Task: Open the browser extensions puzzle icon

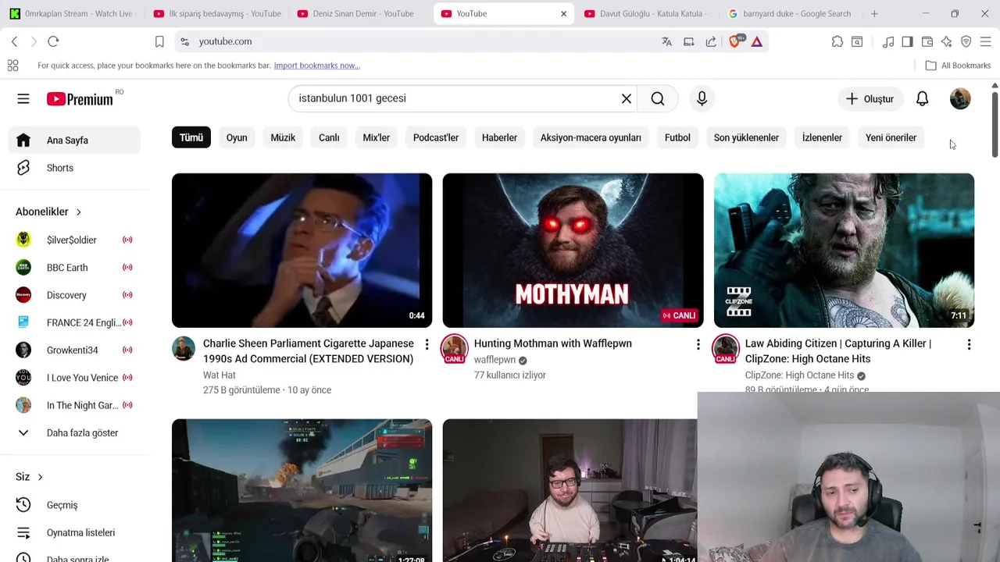Action: point(837,41)
